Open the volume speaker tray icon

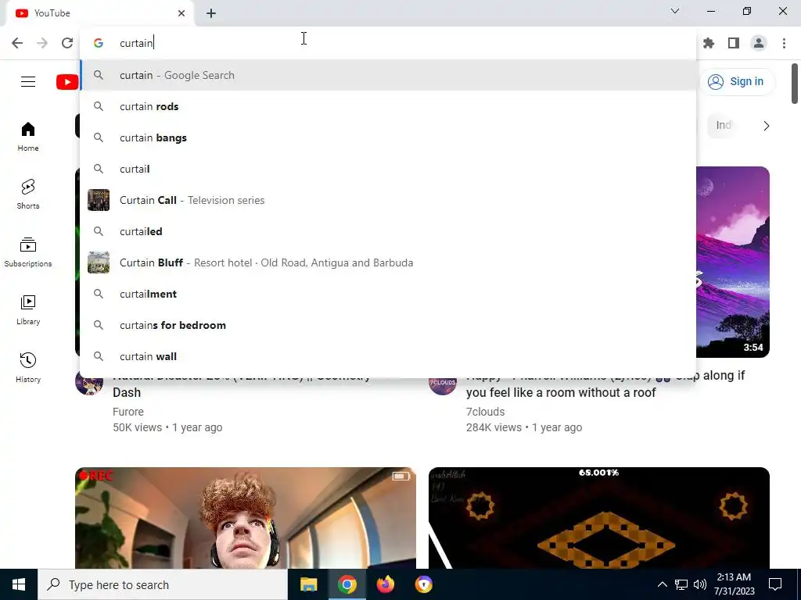pos(700,584)
